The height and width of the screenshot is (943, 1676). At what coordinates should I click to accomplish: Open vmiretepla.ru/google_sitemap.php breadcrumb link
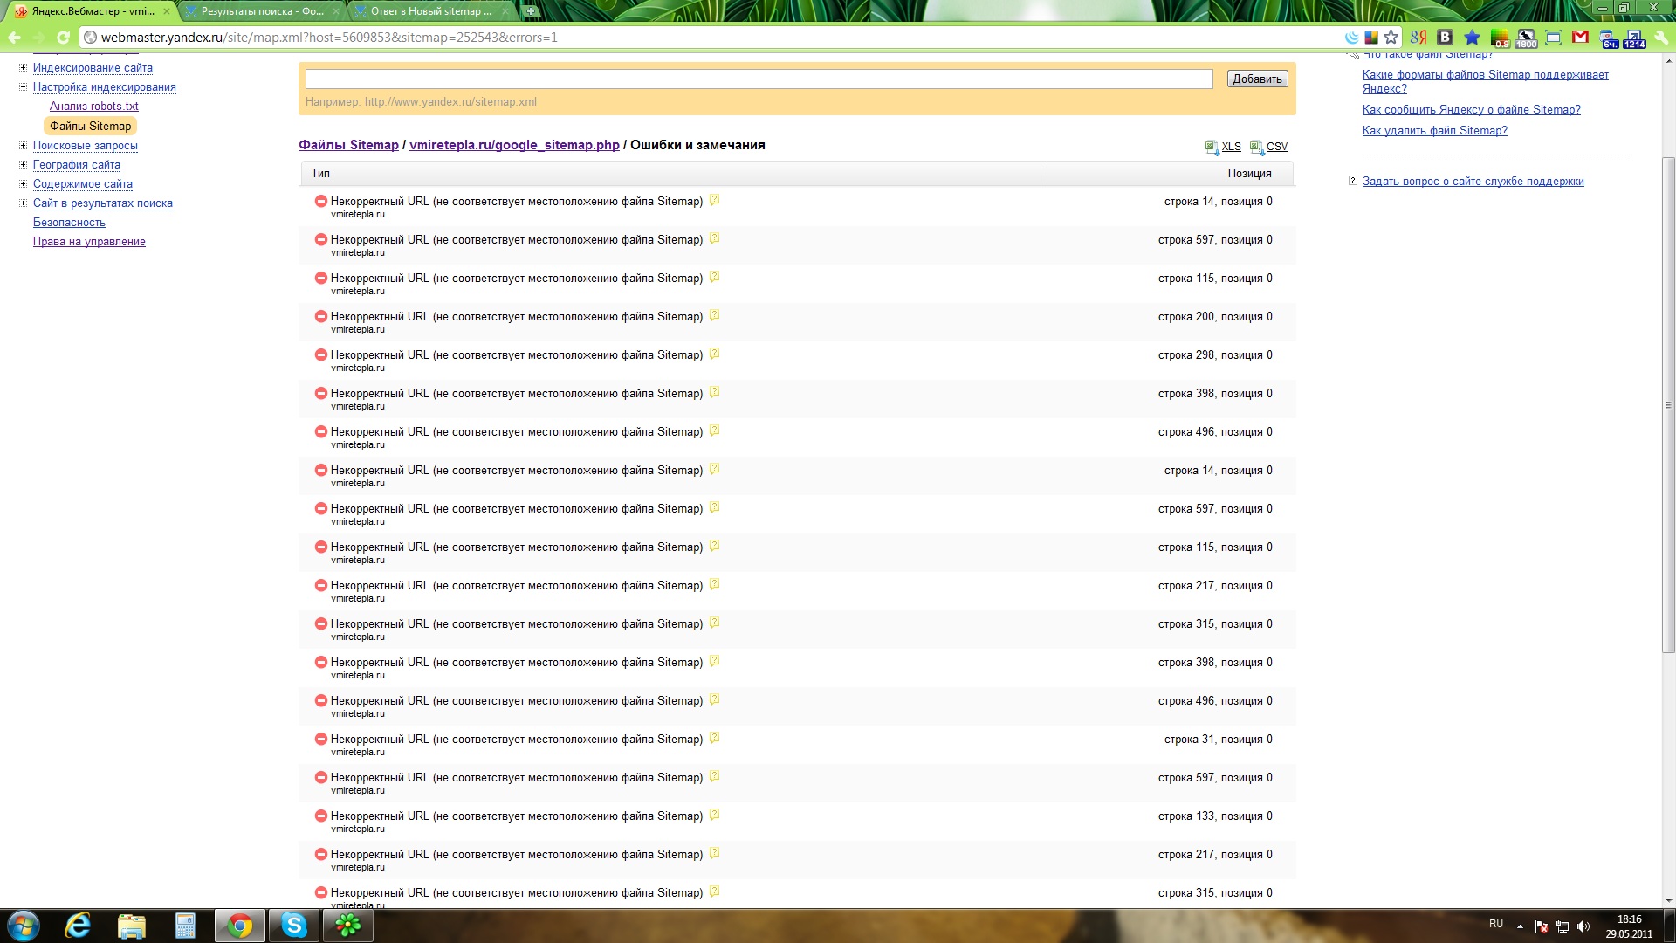pyautogui.click(x=514, y=145)
